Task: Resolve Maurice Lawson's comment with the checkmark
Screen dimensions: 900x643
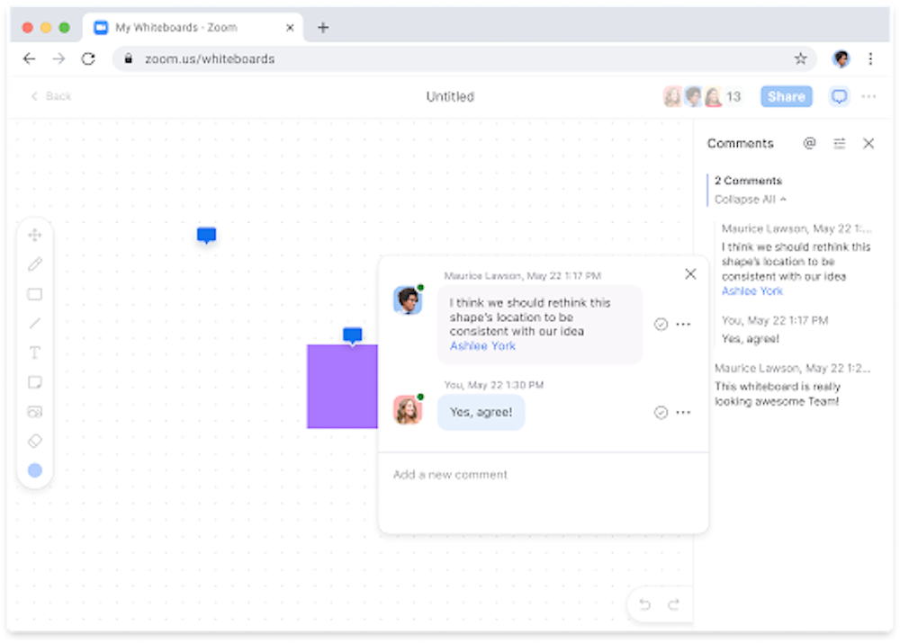Action: point(661,324)
